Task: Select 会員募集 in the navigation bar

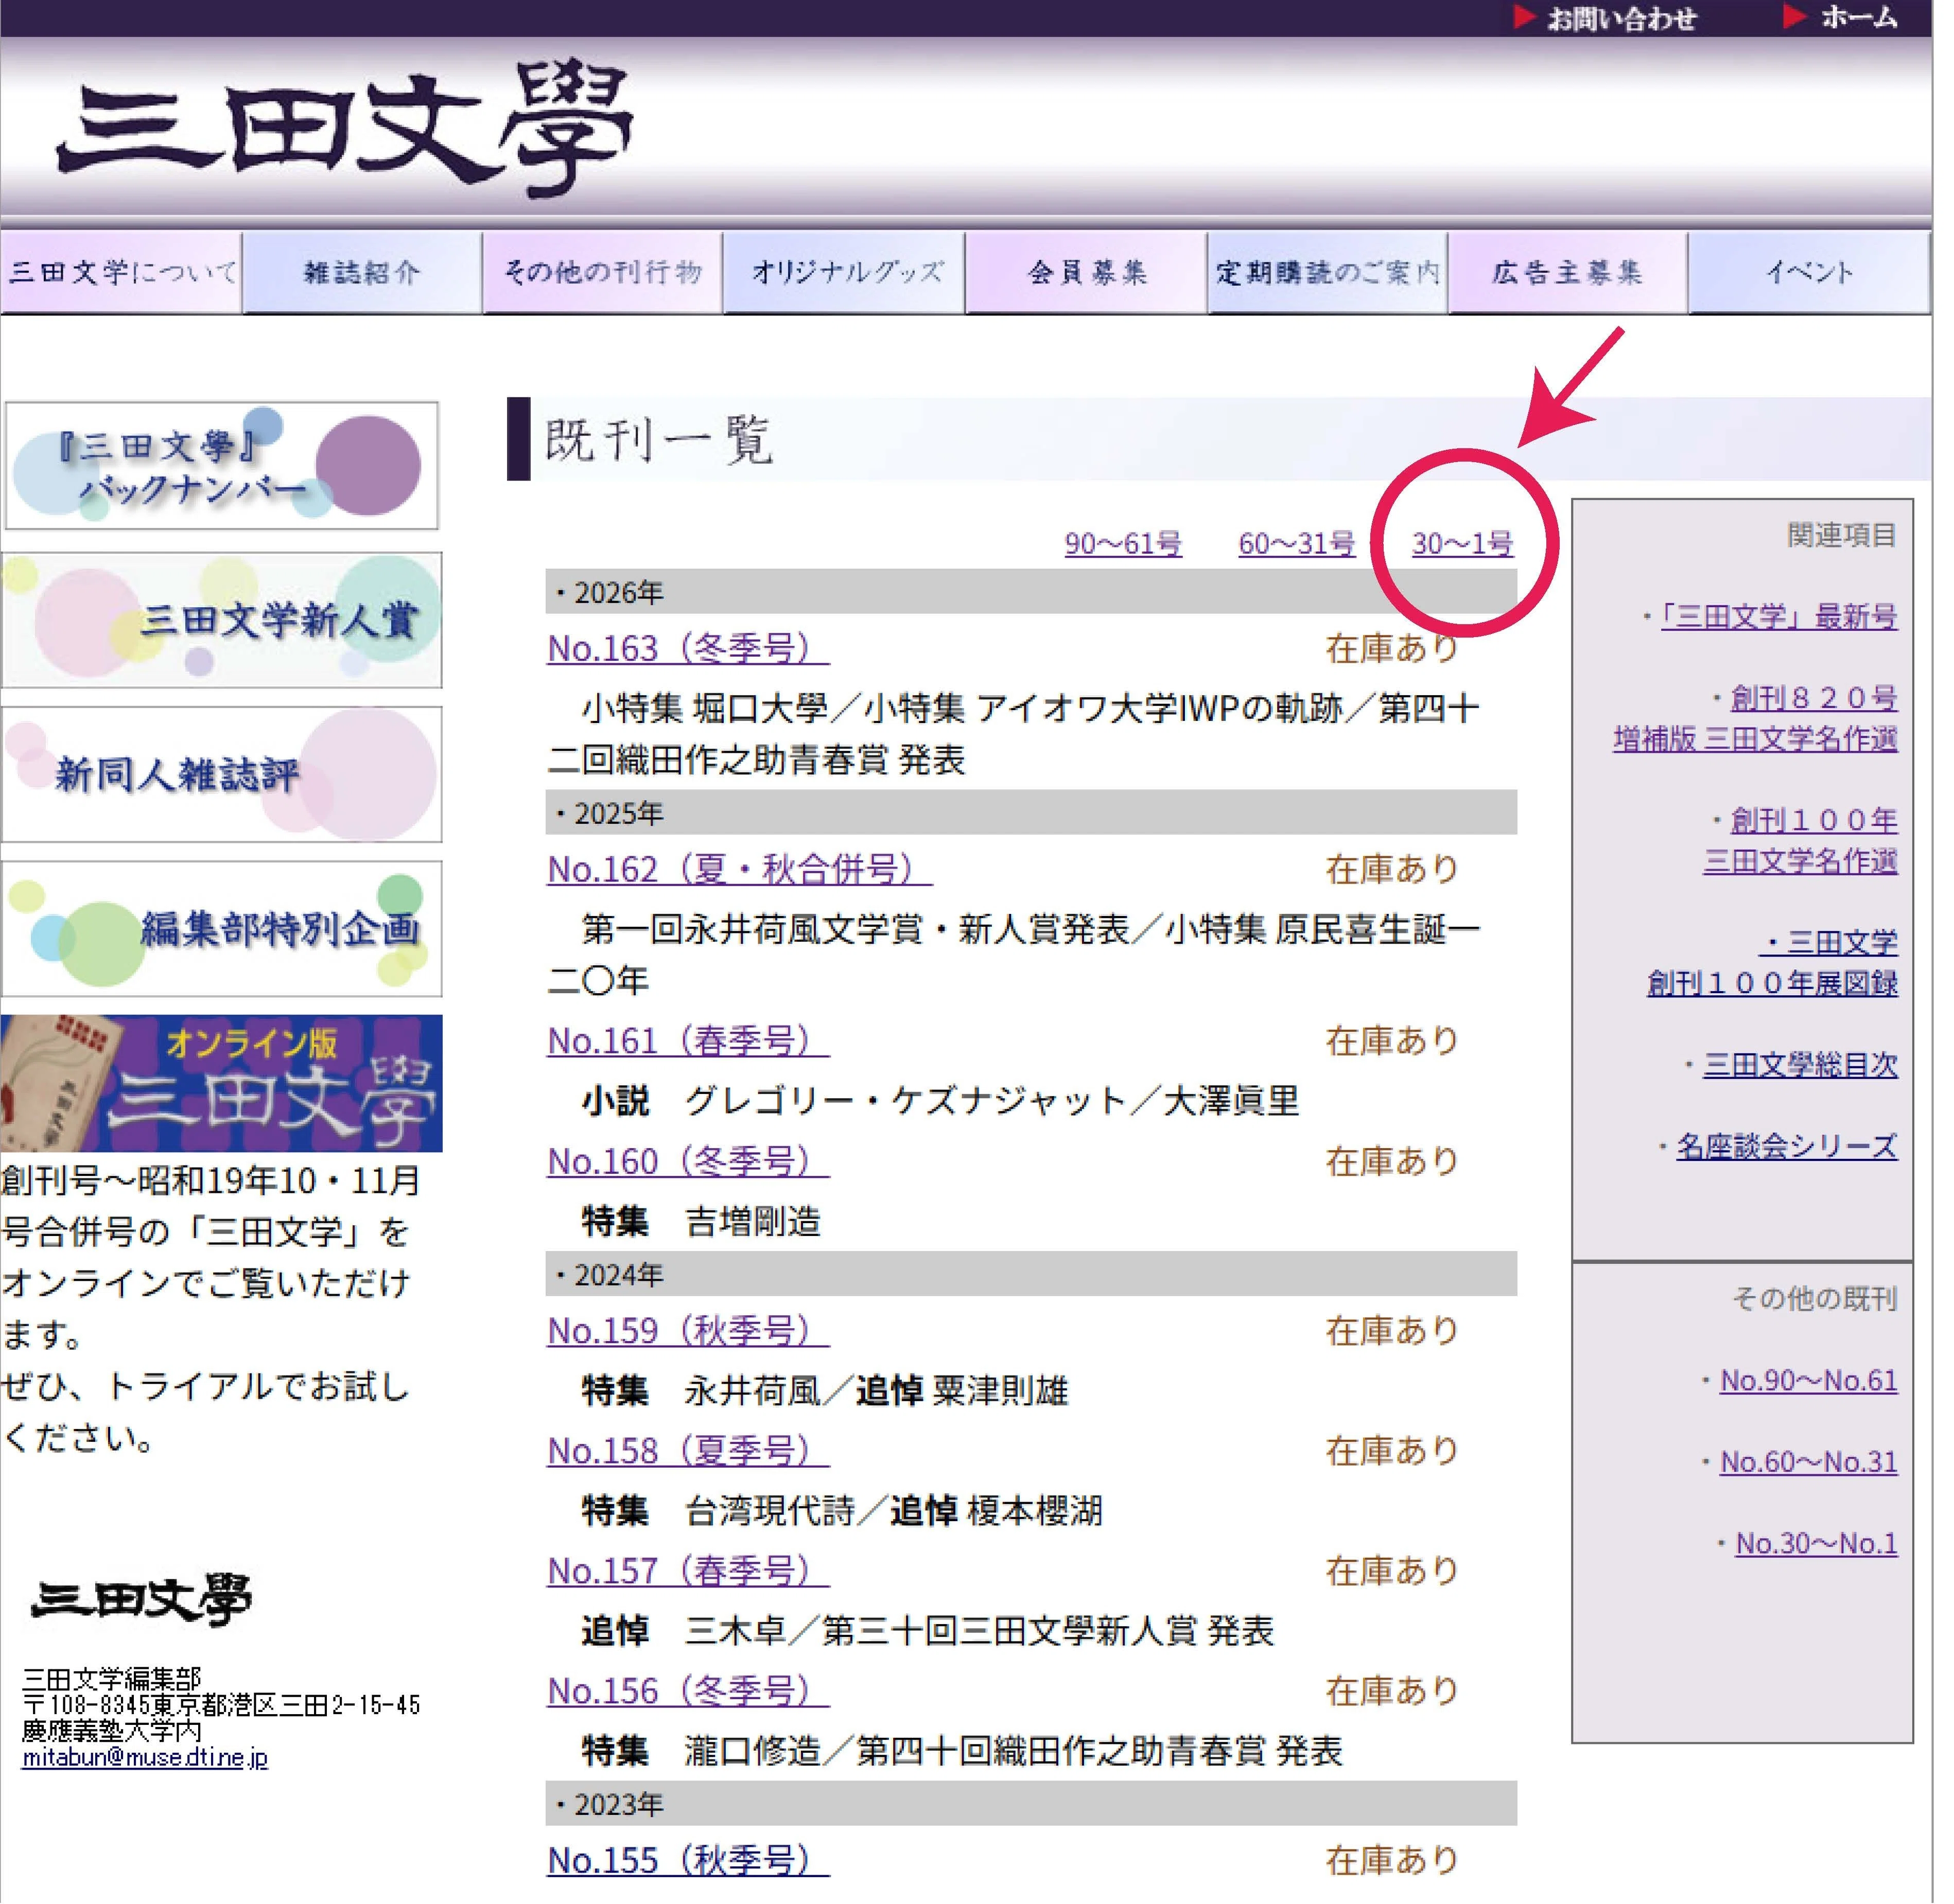Action: [1088, 272]
